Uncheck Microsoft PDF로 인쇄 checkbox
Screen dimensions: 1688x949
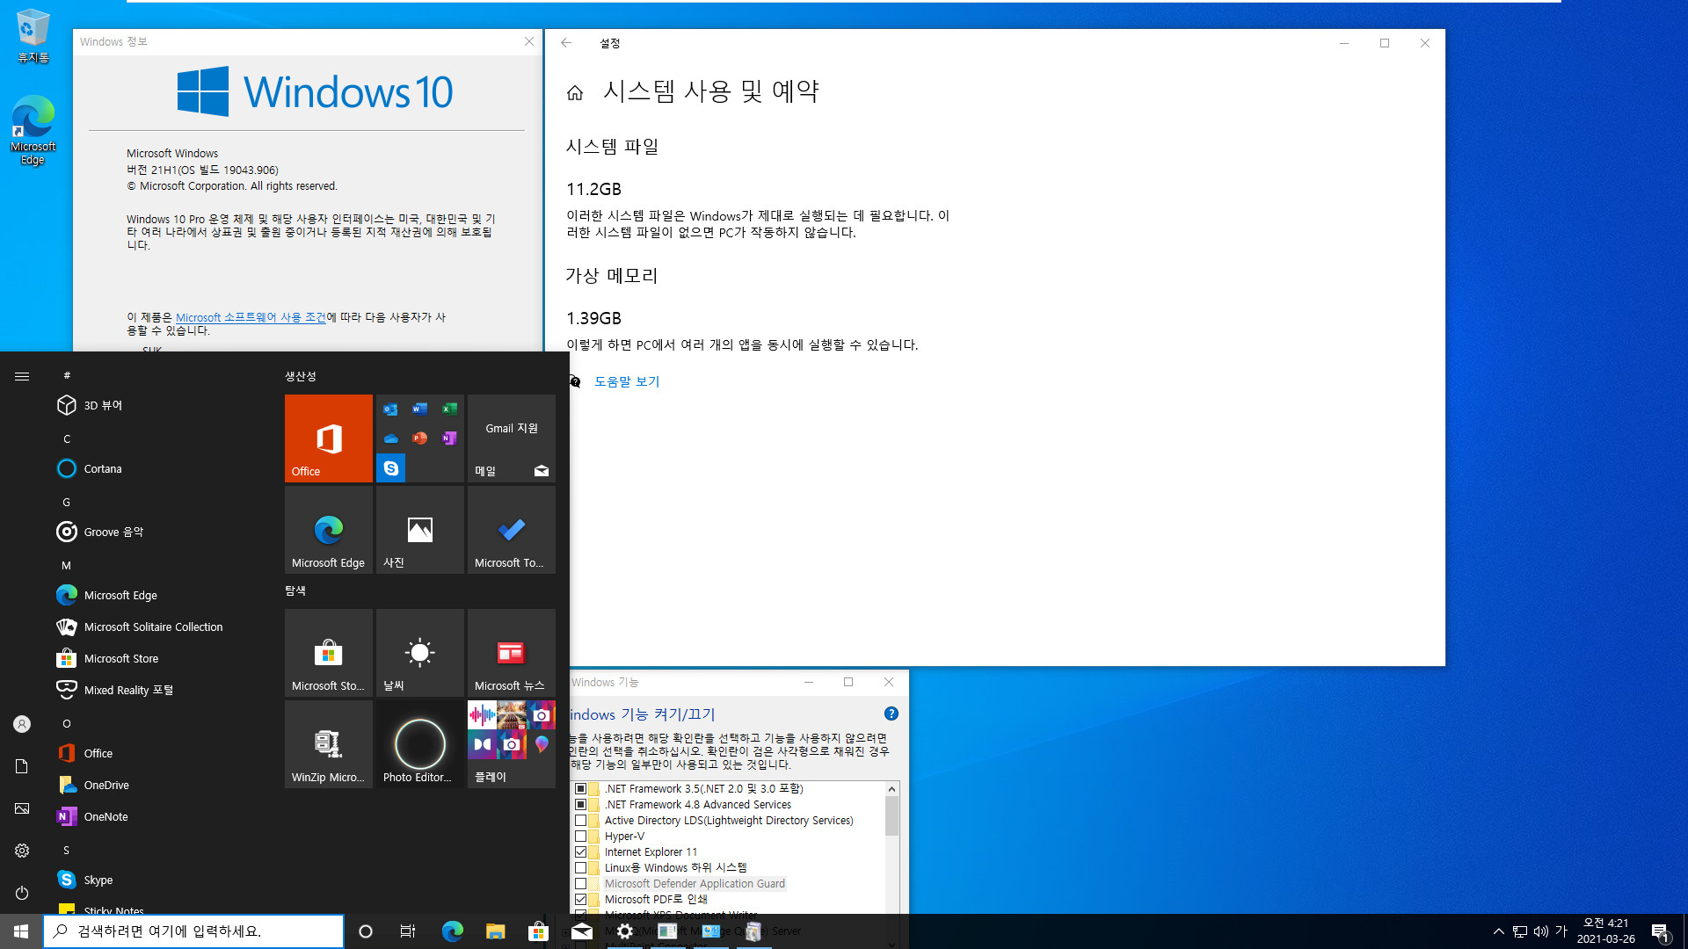(580, 899)
